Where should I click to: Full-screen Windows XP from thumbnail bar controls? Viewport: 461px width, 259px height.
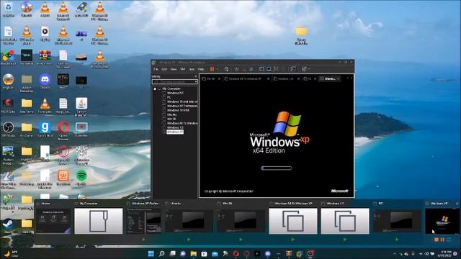pyautogui.click(x=449, y=240)
